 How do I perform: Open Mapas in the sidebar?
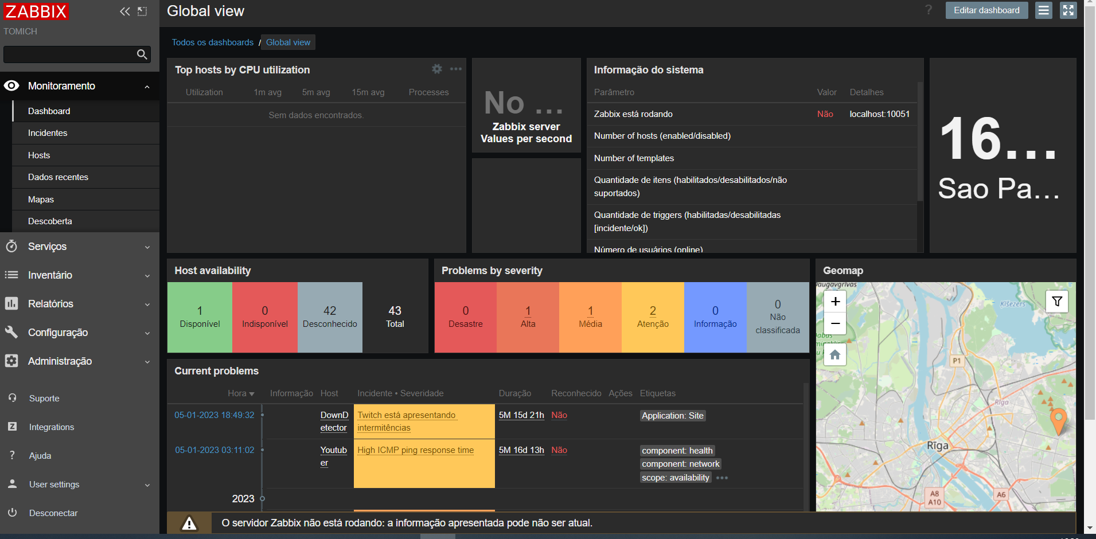(x=86, y=200)
